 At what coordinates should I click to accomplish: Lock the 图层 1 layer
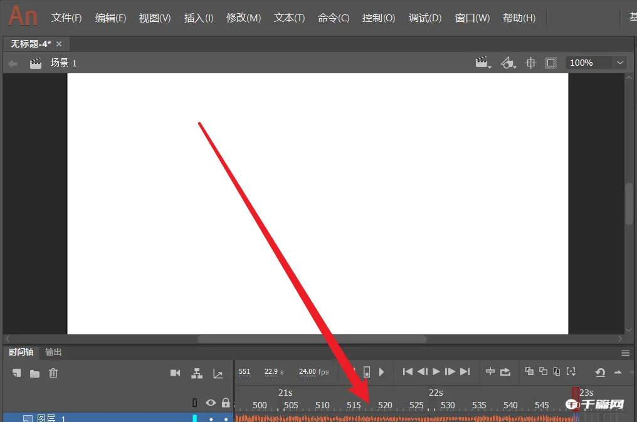coord(227,419)
